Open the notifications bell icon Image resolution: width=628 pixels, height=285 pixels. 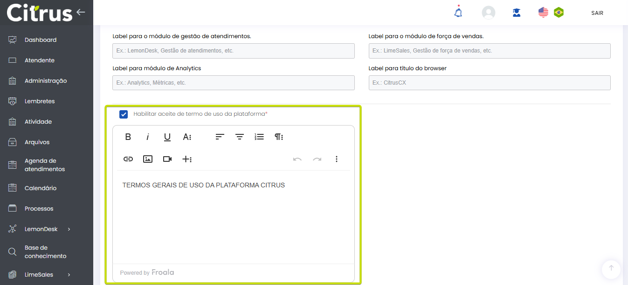click(x=458, y=13)
